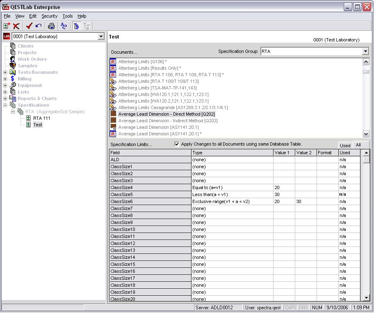The width and height of the screenshot is (374, 313).
Task: Click the wrench Equipment icon
Action: pos(13,85)
